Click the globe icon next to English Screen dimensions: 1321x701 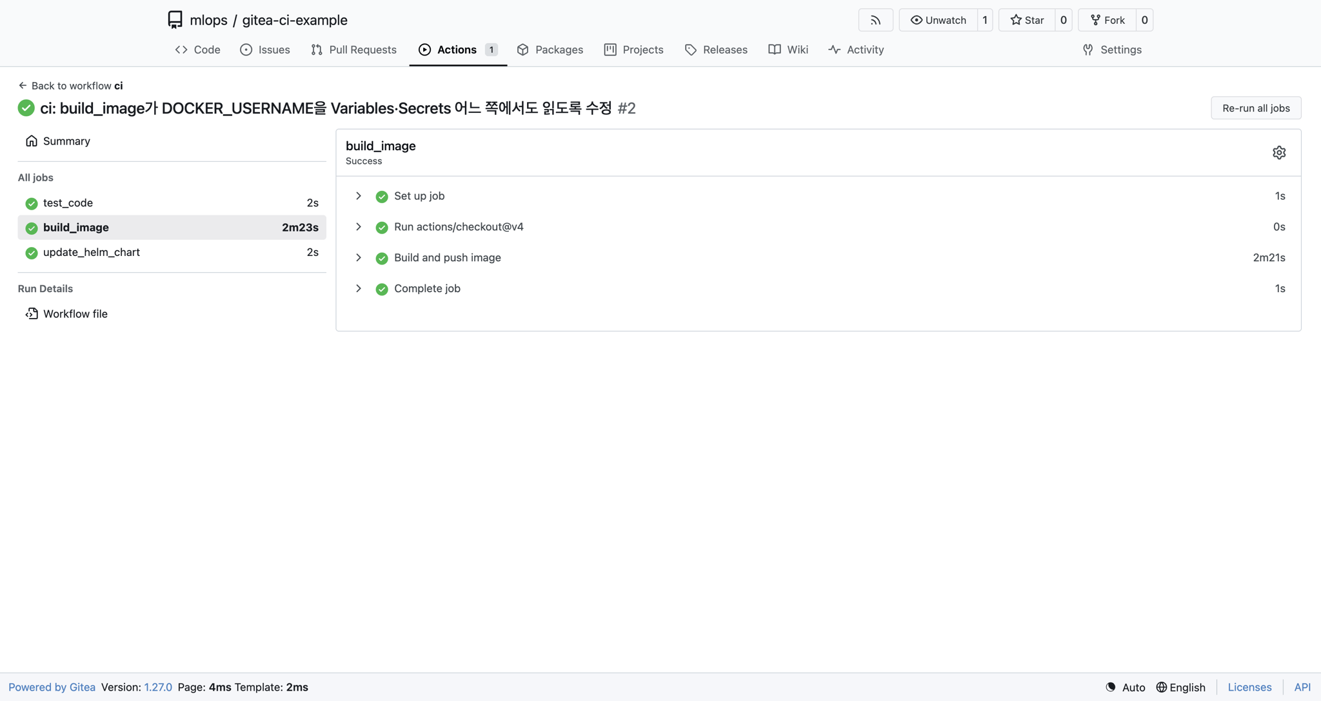coord(1161,687)
